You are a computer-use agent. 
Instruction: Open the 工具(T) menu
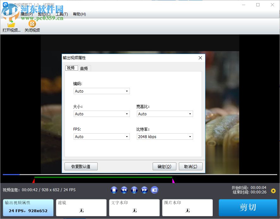[62, 14]
